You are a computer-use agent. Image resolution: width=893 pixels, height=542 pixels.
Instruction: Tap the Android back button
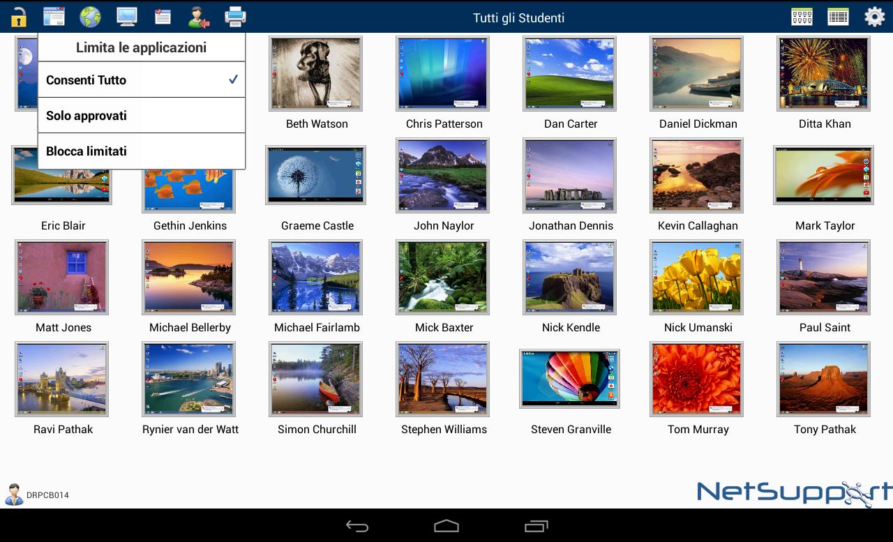[357, 526]
